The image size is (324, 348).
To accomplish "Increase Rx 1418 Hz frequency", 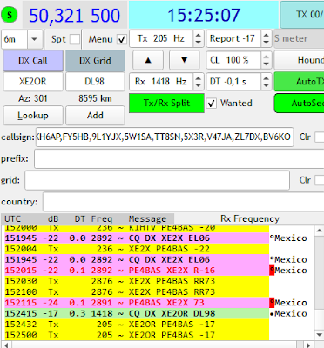I will click(198, 78).
